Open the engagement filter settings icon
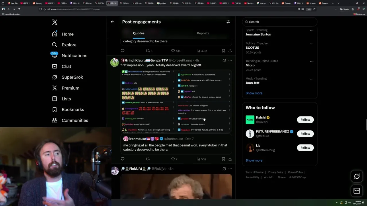 [228, 22]
